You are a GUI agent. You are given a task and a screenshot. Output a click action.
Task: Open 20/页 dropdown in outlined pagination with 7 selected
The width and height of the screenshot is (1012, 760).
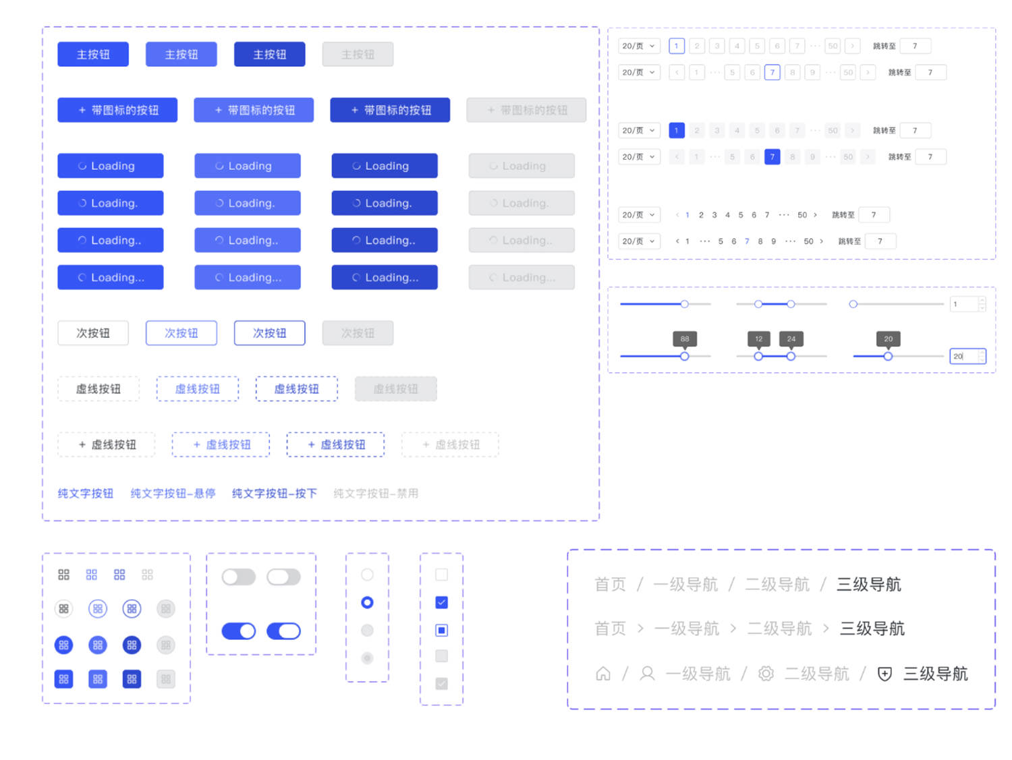point(638,72)
